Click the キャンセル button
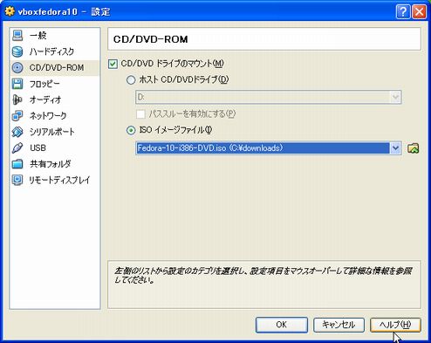 339,325
